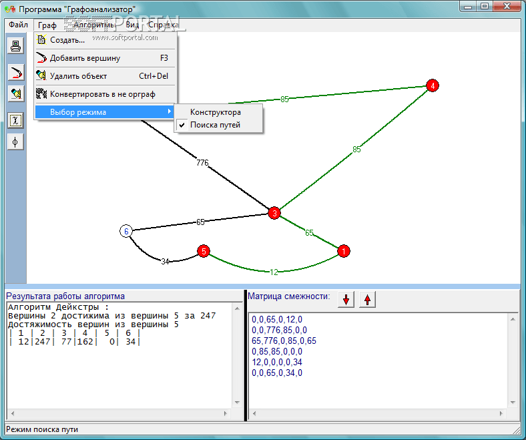
Task: Select graph vertex 4
Action: [x=433, y=86]
